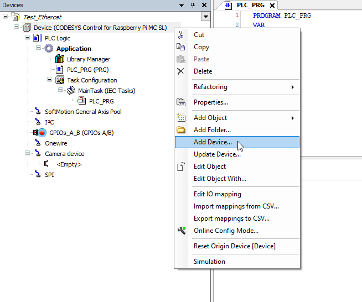Select the <Empty> camera slot item
The height and width of the screenshot is (302, 362).
tap(69, 164)
